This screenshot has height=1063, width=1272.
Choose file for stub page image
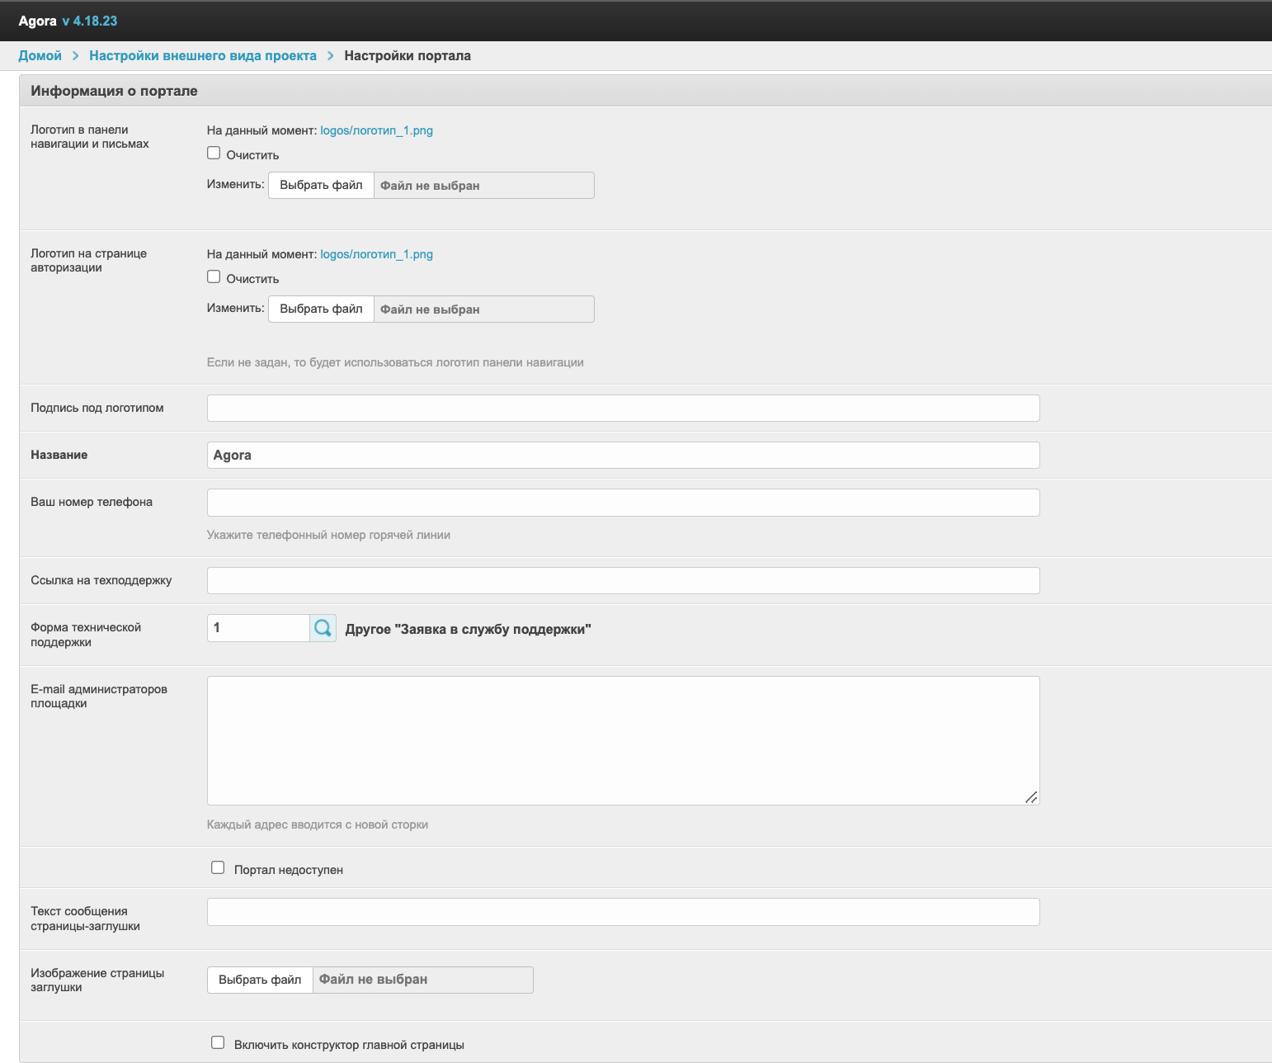(x=260, y=980)
